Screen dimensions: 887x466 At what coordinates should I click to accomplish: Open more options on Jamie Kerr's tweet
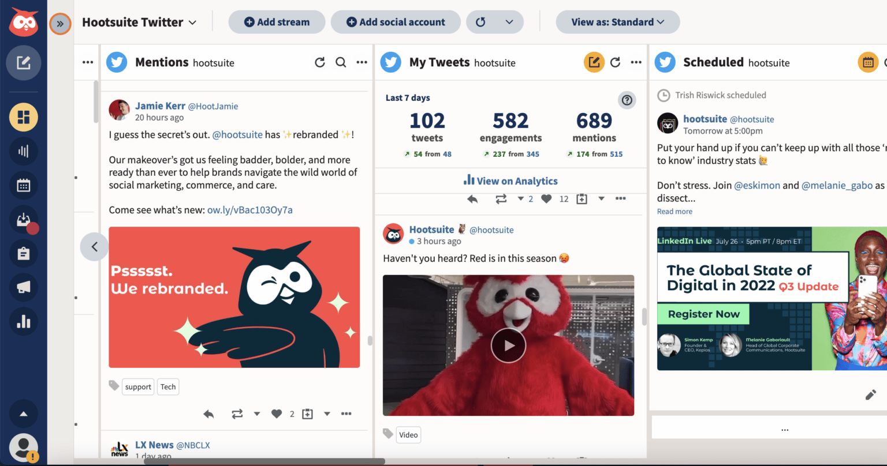click(346, 414)
